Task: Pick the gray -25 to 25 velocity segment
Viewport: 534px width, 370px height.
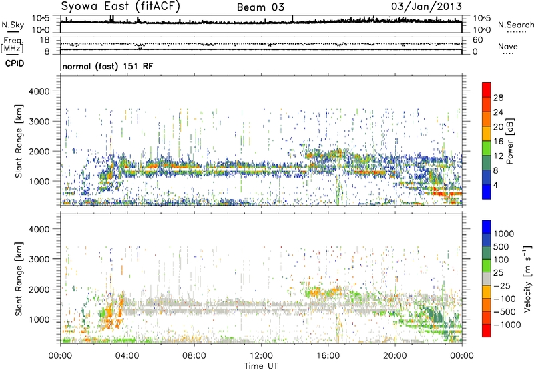Action: tap(487, 279)
